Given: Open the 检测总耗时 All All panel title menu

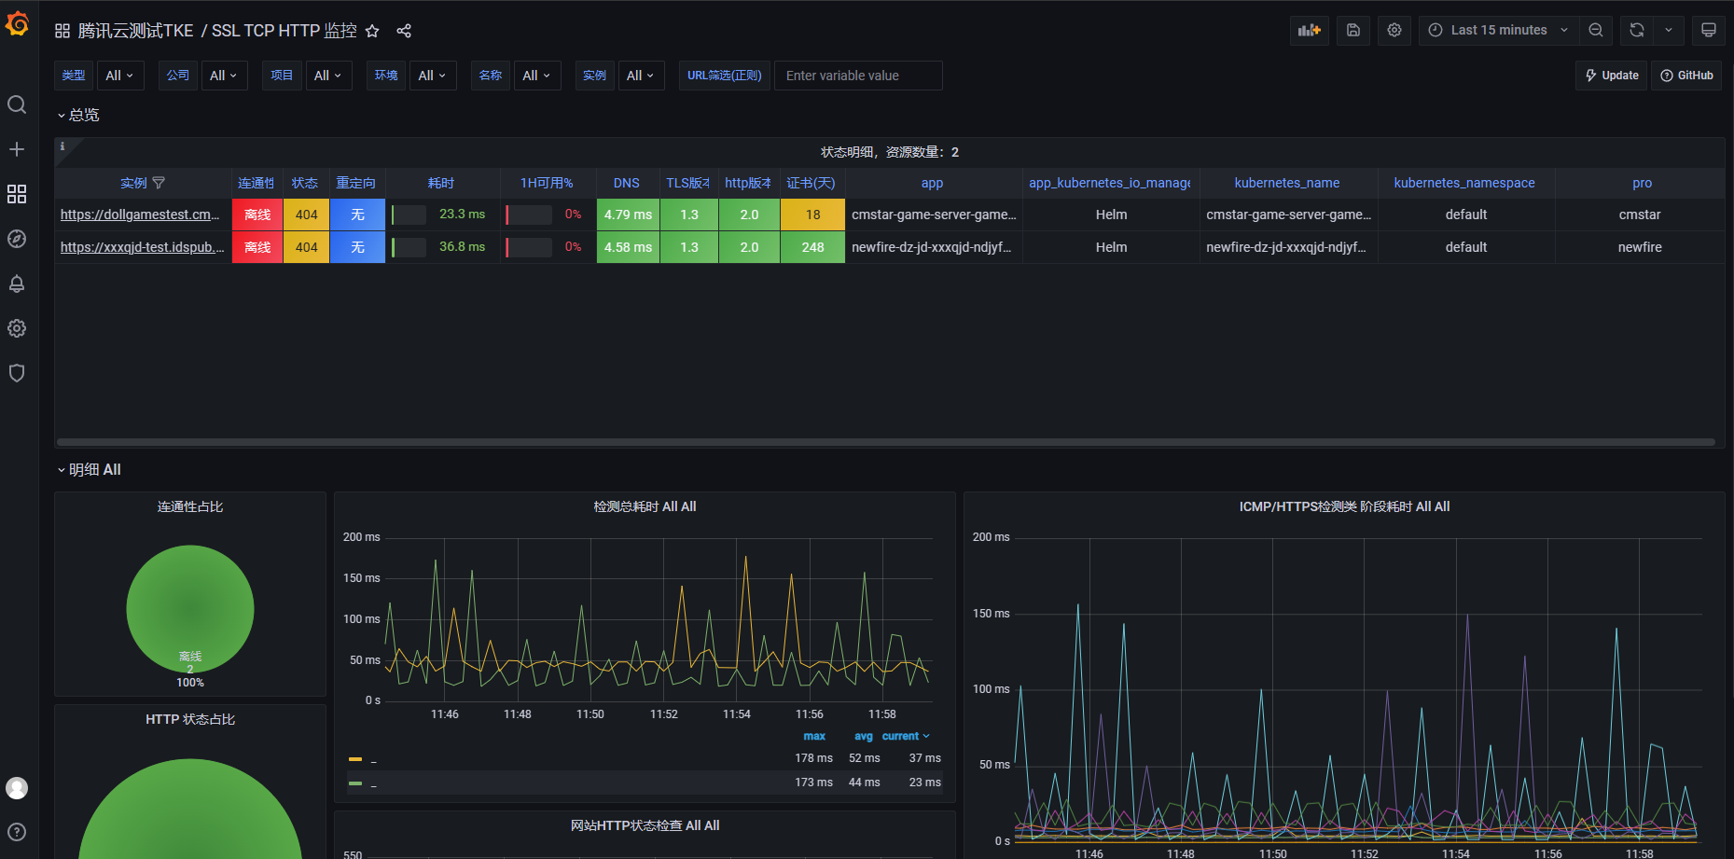Looking at the screenshot, I should (x=645, y=506).
